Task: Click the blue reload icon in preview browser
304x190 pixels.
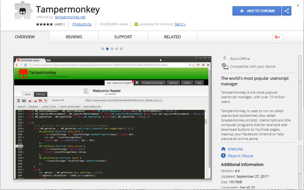Action: 26,65
